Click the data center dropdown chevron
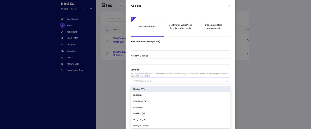311x129 pixels. tap(227, 81)
